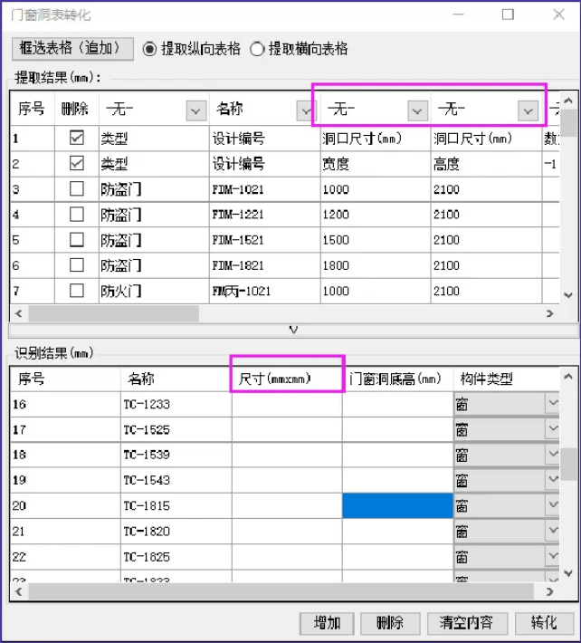581x643 pixels.
Task: Collapse the panel using the middle chevron divider
Action: point(292,330)
